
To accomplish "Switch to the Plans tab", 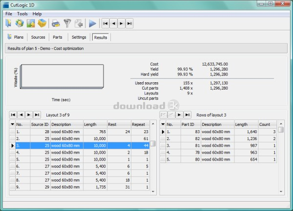I will [x=16, y=37].
